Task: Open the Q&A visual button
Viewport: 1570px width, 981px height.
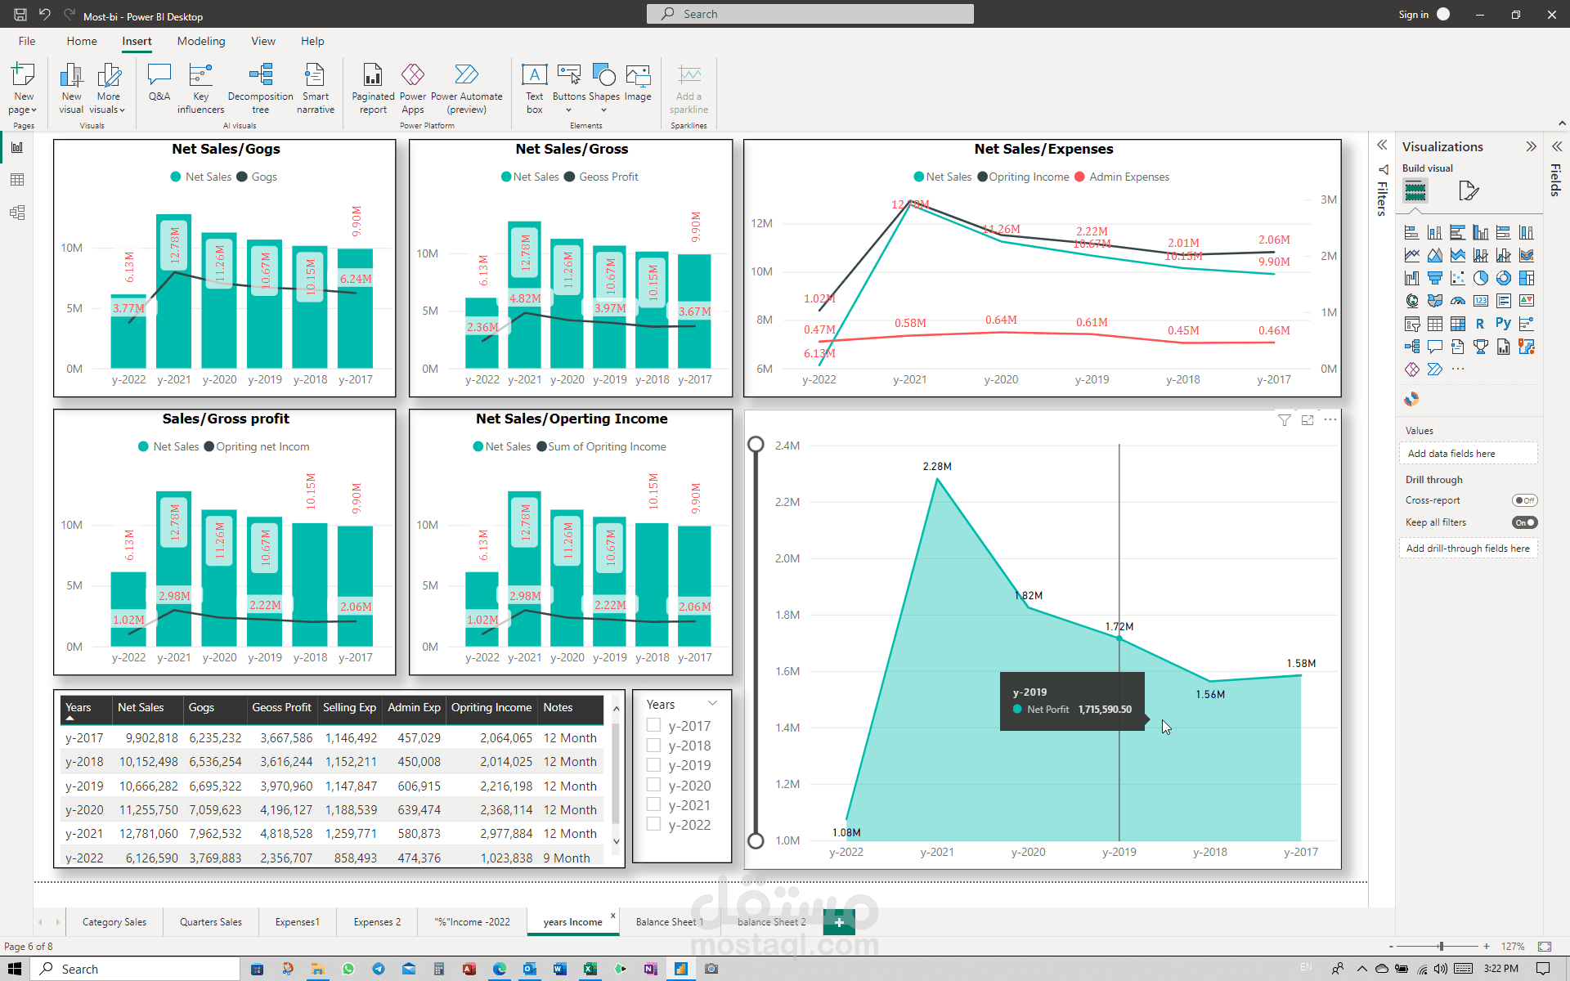Action: click(159, 83)
